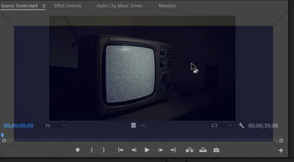
Task: Click the Overwrite edit button
Action: [203, 150]
